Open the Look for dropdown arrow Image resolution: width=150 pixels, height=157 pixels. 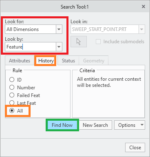(59, 29)
